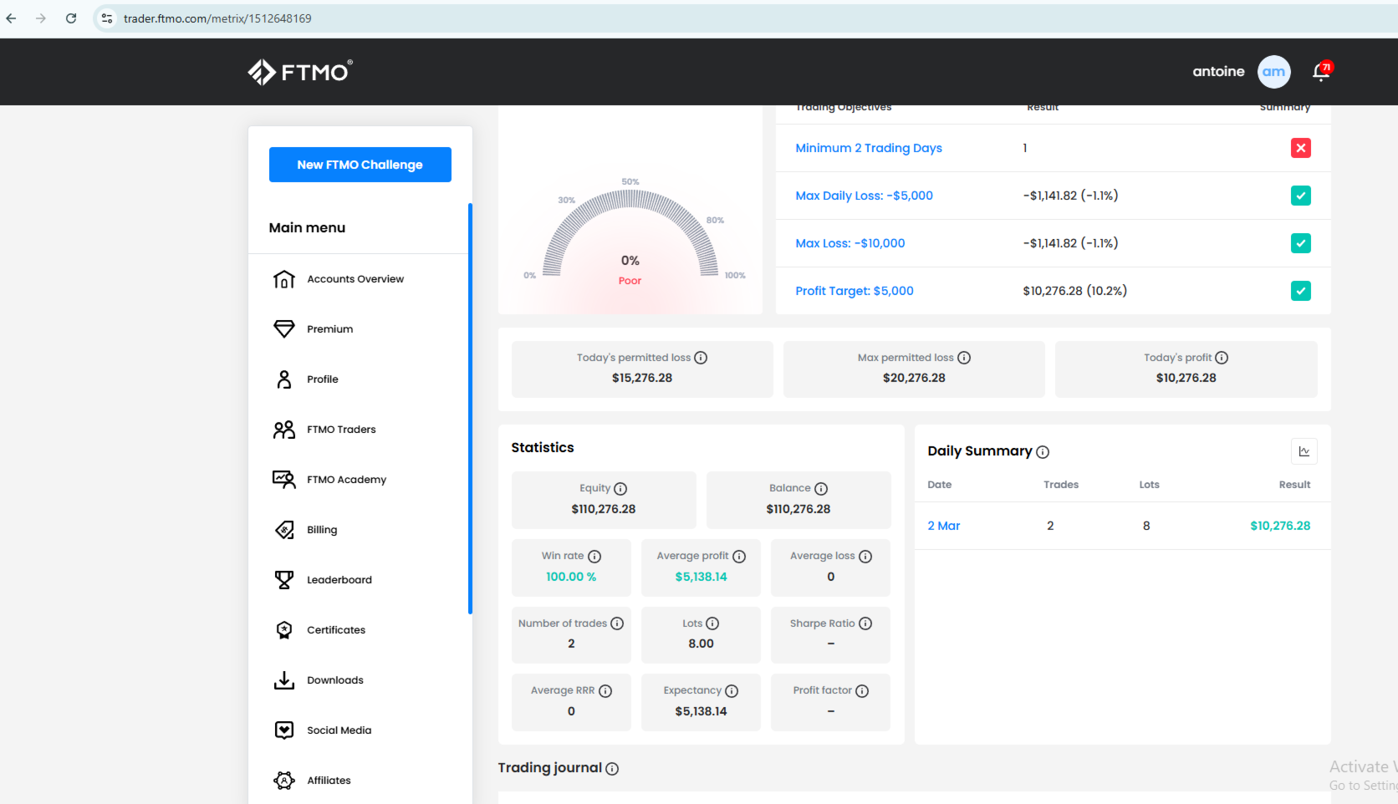Click the Certificates badge icon

coord(284,630)
